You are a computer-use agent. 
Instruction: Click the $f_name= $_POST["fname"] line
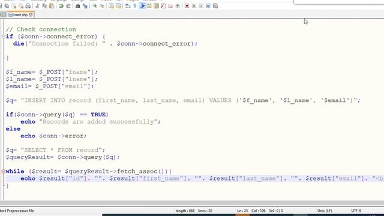coord(52,72)
